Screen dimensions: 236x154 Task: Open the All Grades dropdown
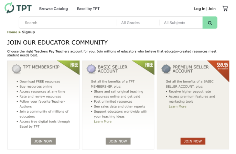tap(138, 23)
